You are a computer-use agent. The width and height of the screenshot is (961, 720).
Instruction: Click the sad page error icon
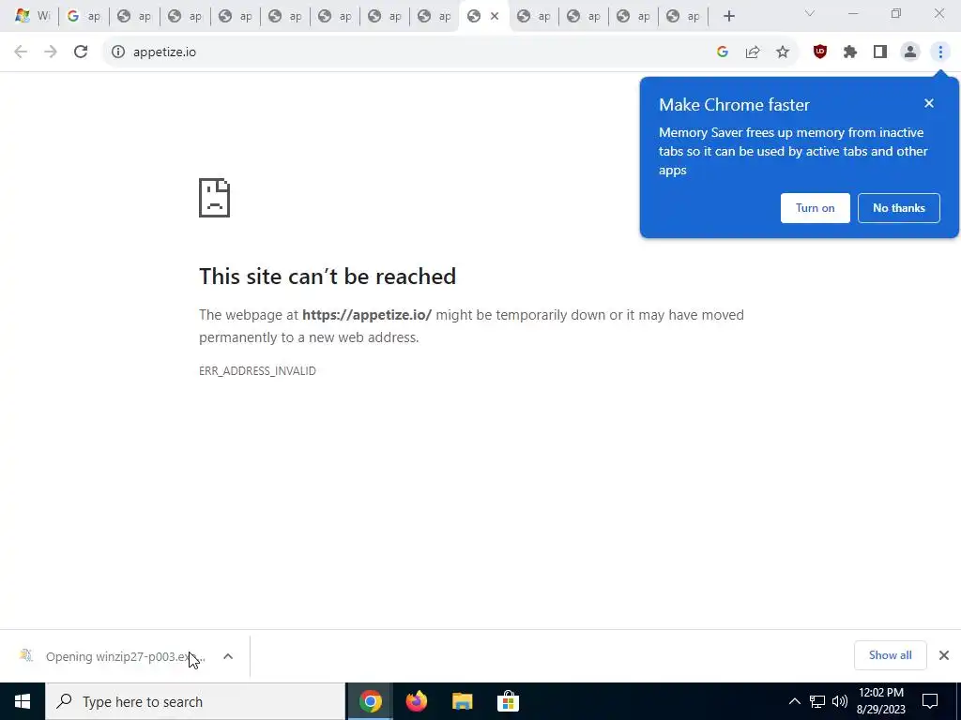click(215, 198)
